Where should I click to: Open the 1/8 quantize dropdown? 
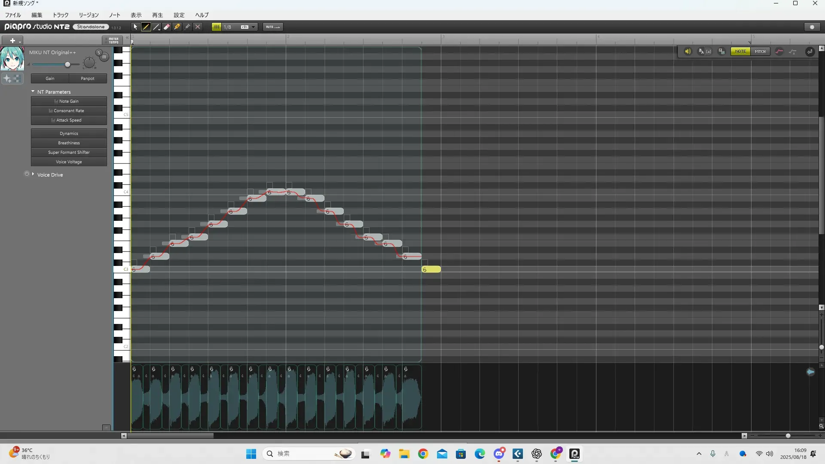pyautogui.click(x=253, y=27)
